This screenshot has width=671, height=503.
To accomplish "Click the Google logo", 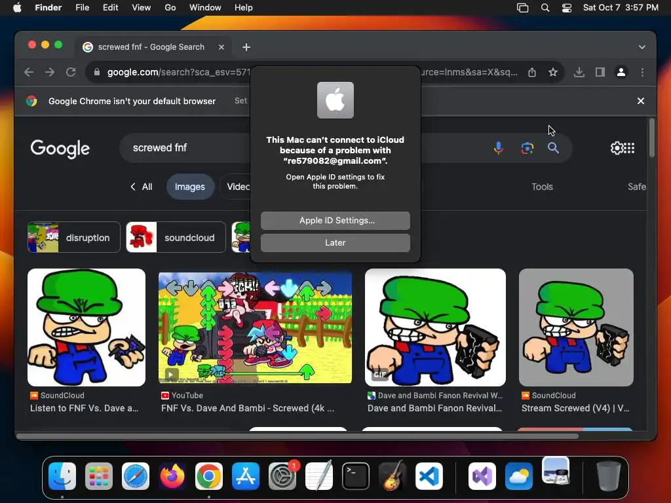I will point(60,149).
